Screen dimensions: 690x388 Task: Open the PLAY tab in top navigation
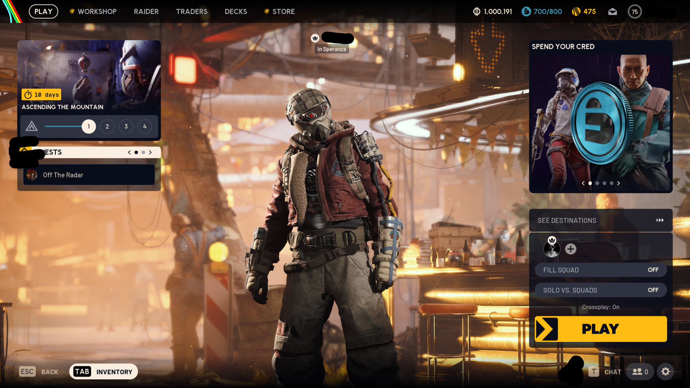tap(43, 11)
